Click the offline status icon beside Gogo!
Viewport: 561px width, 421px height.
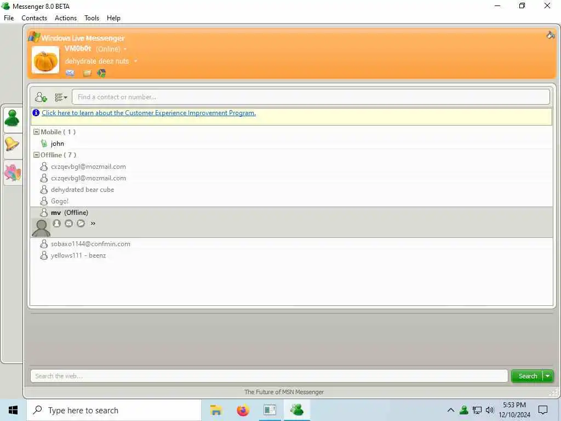[44, 201]
